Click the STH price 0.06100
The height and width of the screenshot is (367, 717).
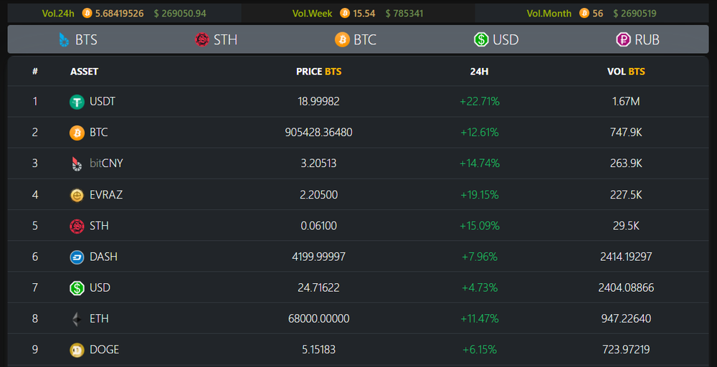pos(319,226)
